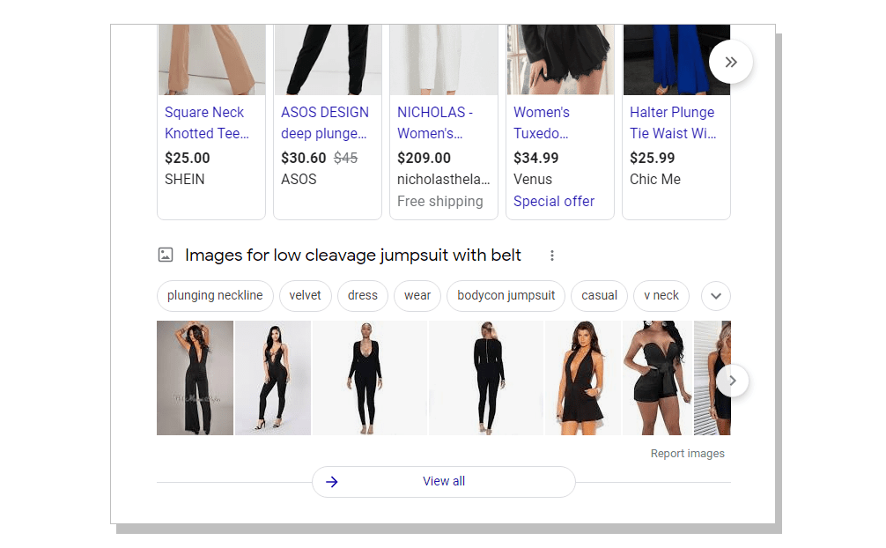Image resolution: width=886 pixels, height=548 pixels.
Task: Click the Venus 'Special offer' link
Action: click(x=554, y=201)
